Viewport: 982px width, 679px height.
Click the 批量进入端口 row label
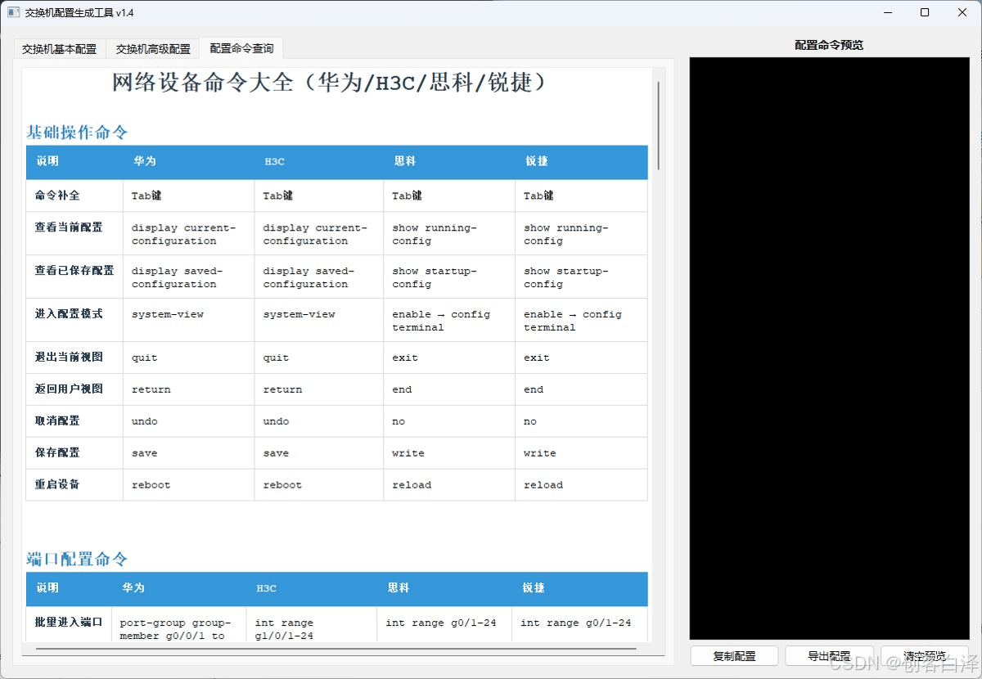pyautogui.click(x=69, y=622)
